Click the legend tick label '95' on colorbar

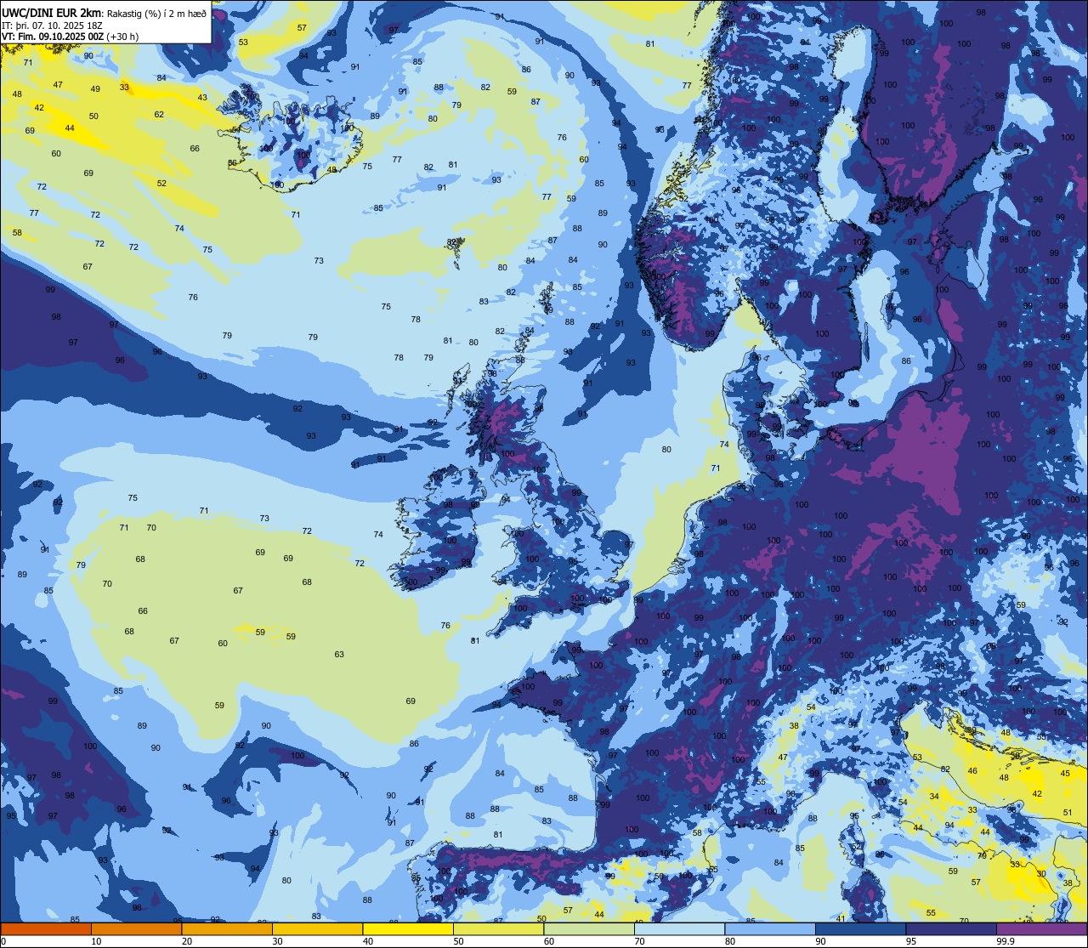(x=911, y=941)
